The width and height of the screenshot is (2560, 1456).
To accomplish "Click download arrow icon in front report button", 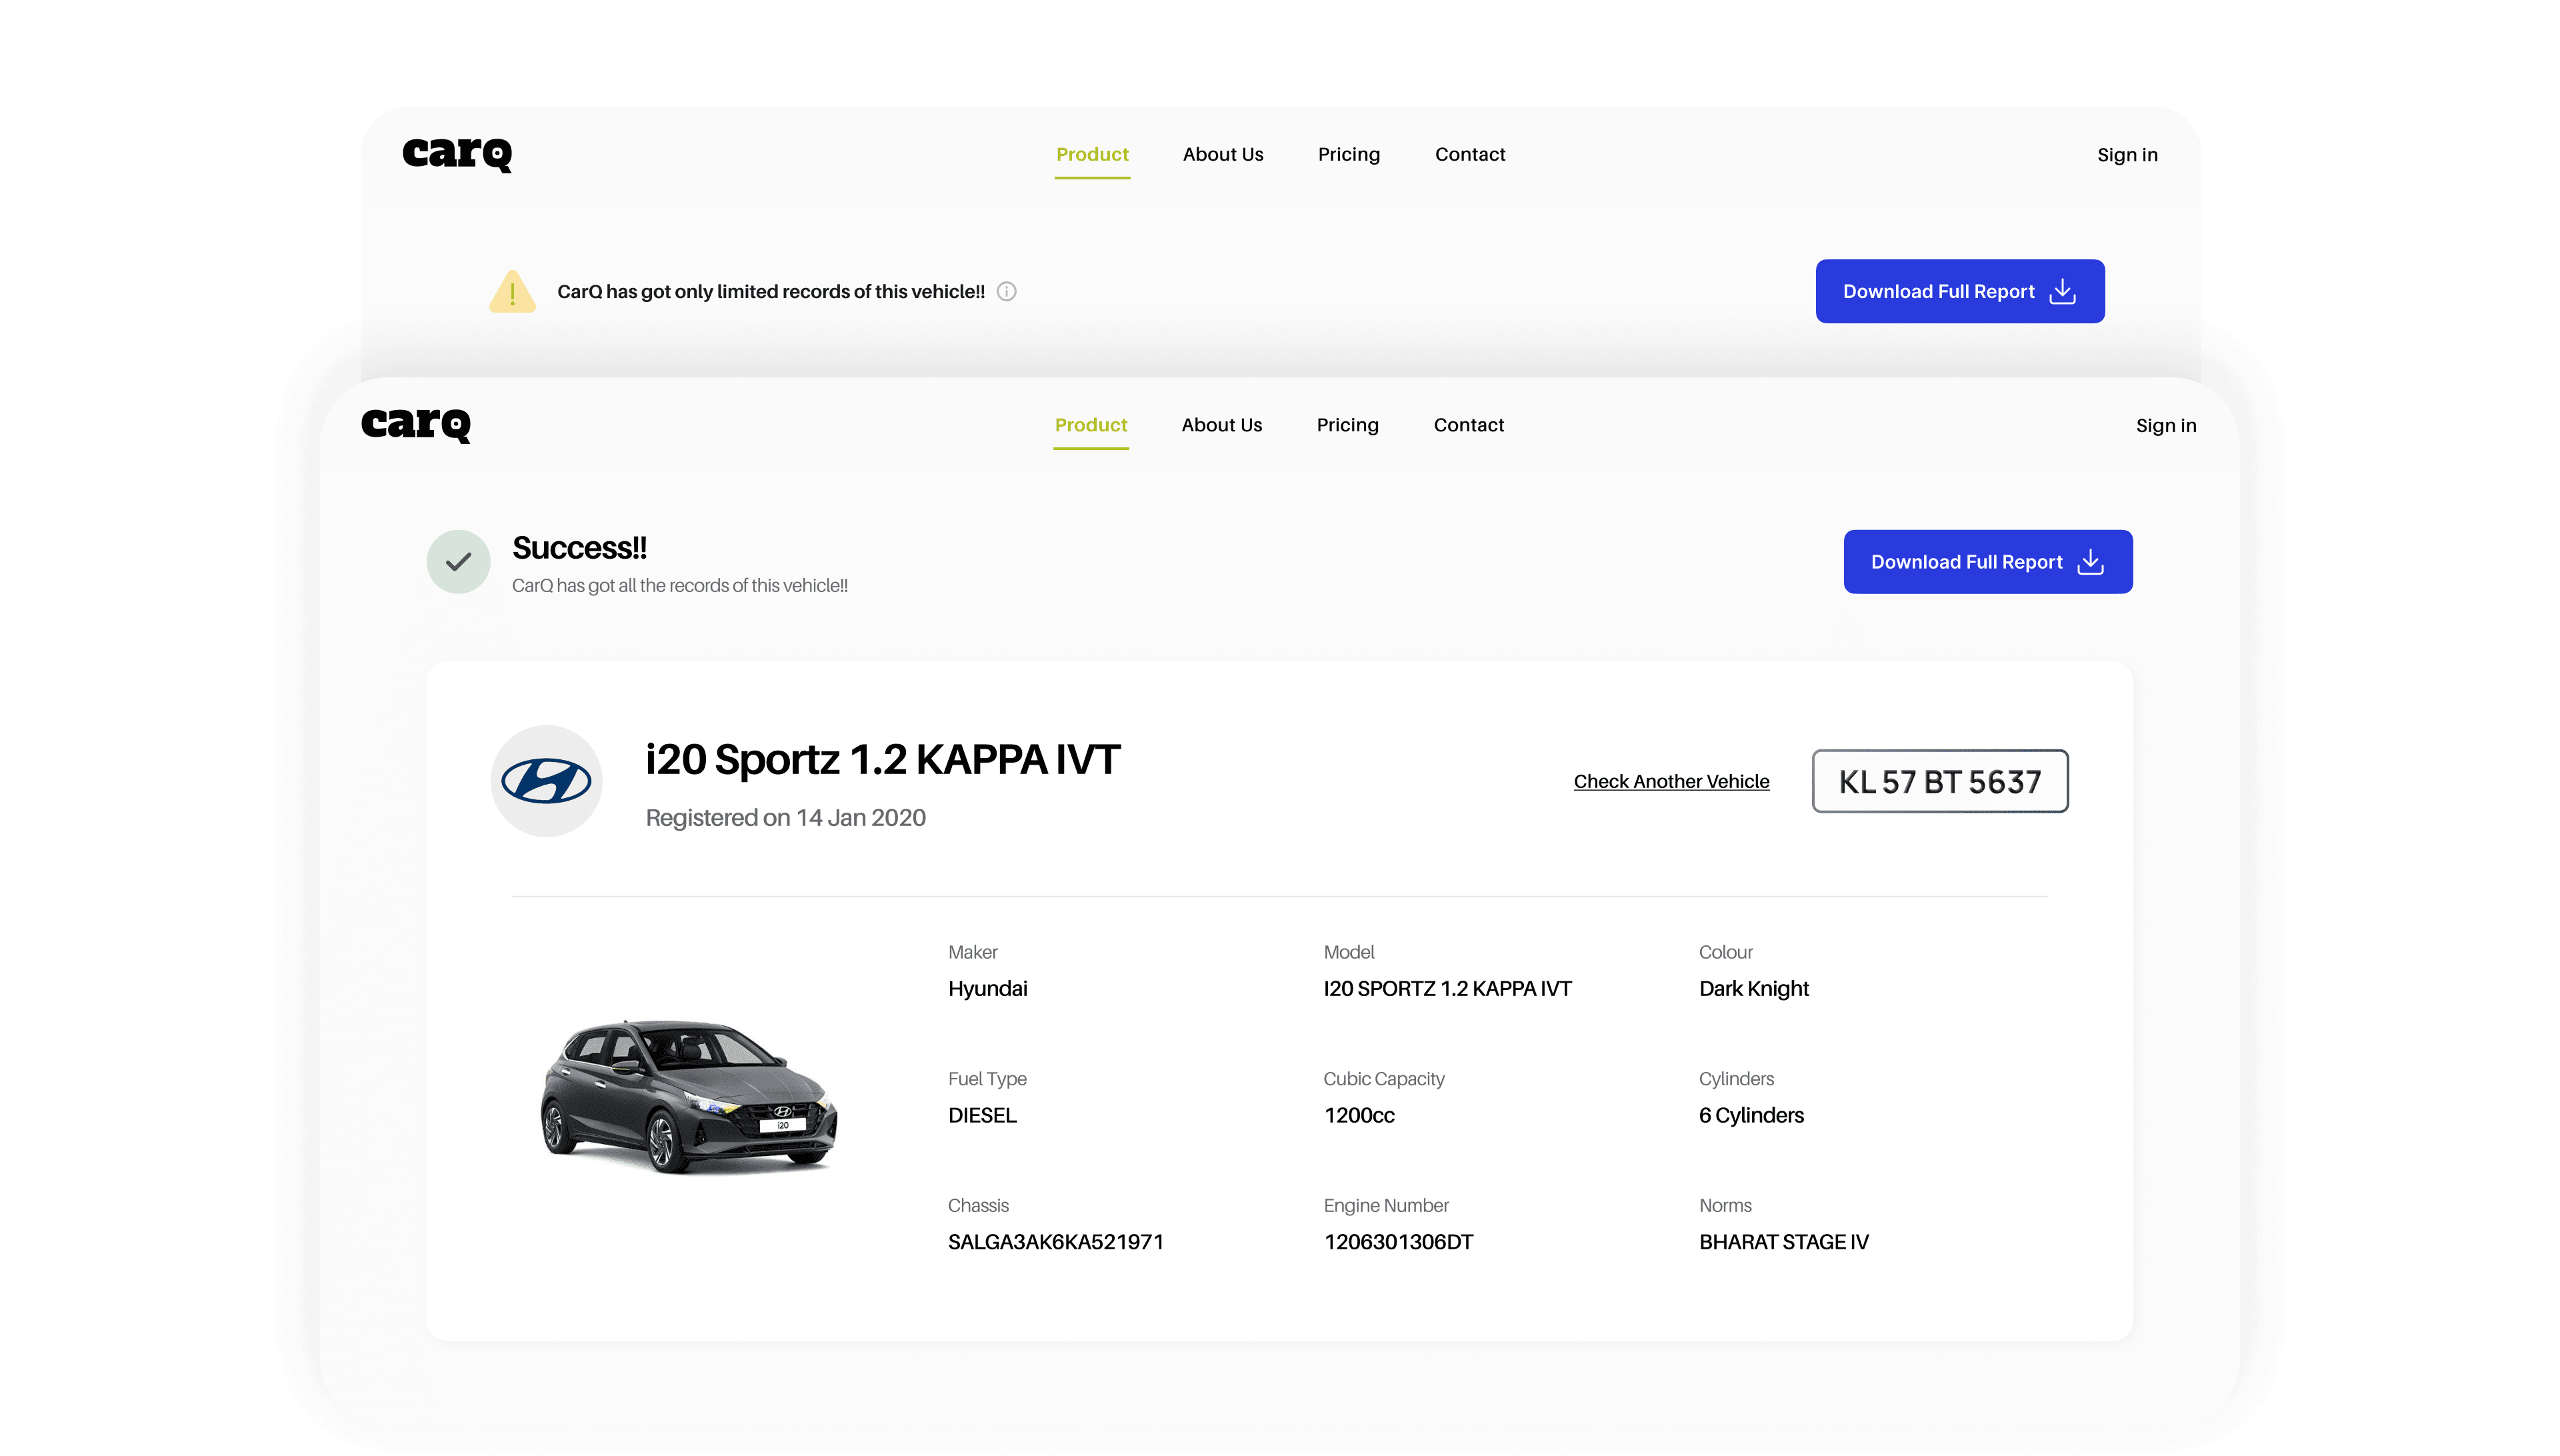I will pos(2090,562).
